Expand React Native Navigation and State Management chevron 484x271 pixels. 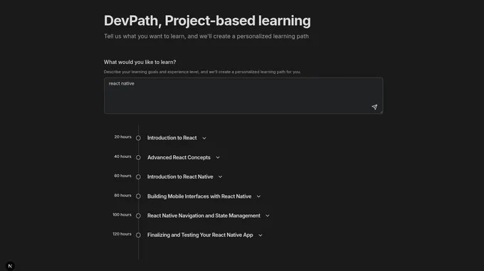coord(268,216)
